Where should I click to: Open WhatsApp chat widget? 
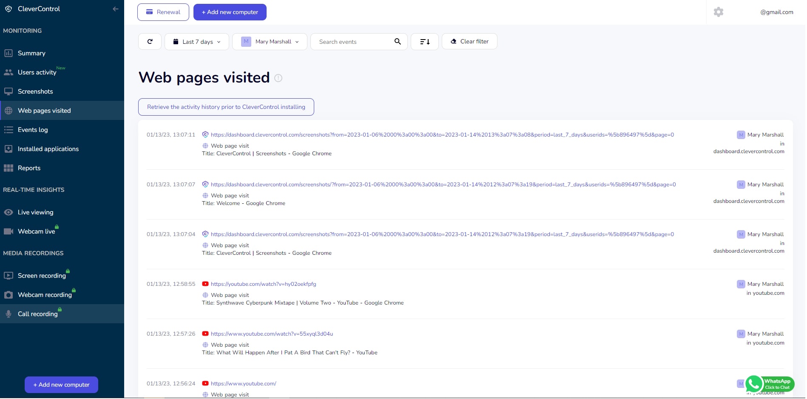770,384
